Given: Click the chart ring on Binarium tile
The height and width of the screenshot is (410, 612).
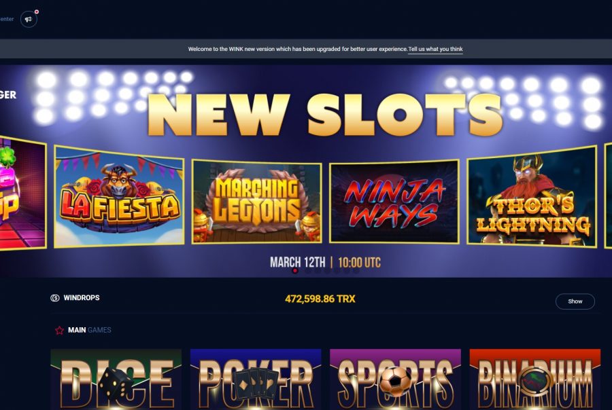Looking at the screenshot, I should pos(536,381).
